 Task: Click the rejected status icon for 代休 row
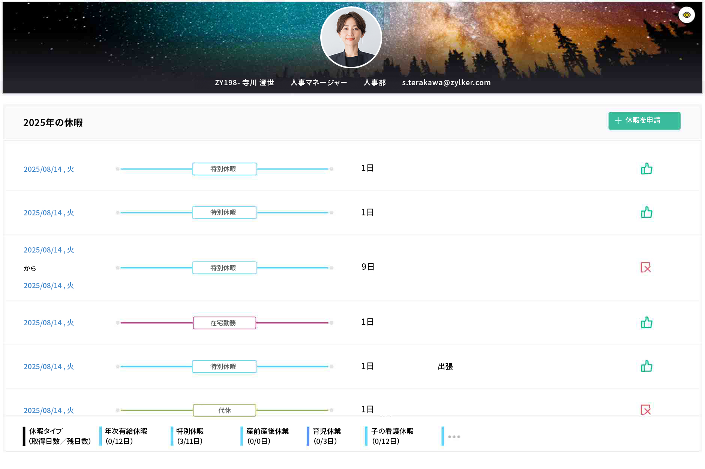point(645,410)
